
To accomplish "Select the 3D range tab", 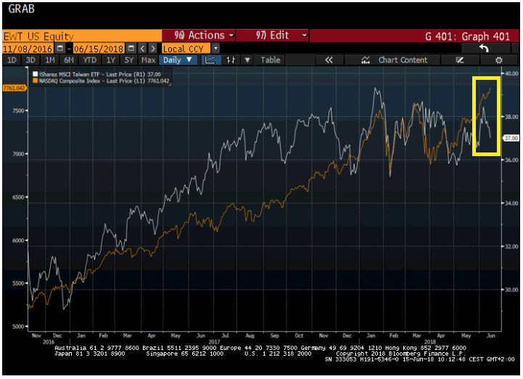I will [30, 60].
